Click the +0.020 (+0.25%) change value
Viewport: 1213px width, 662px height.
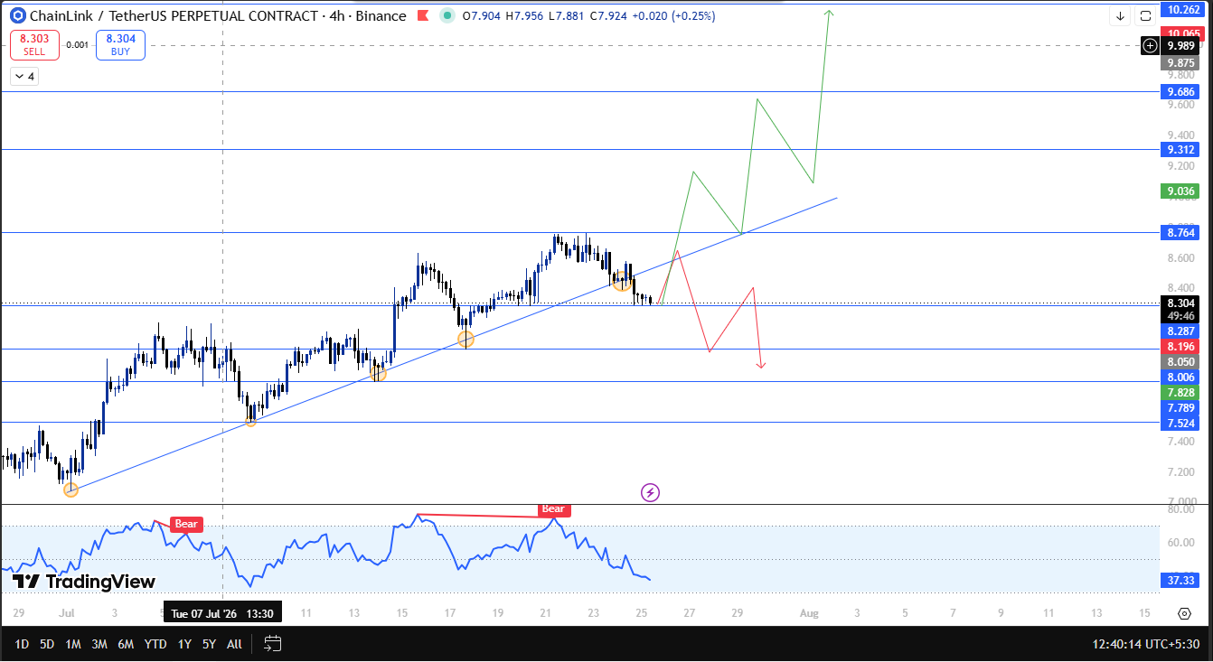pyautogui.click(x=673, y=15)
